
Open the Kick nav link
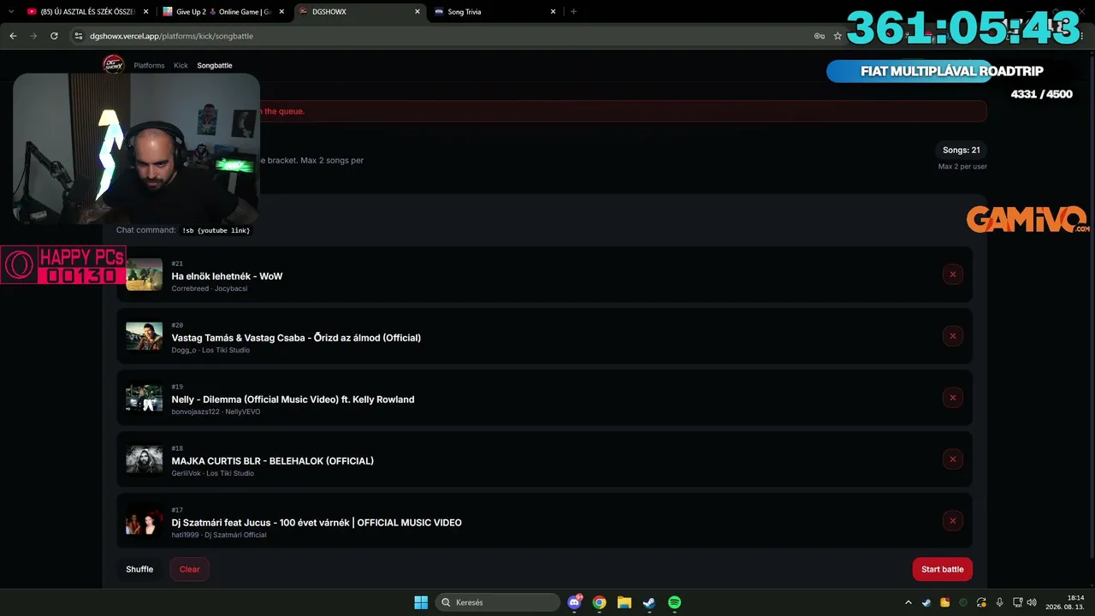pyautogui.click(x=181, y=66)
